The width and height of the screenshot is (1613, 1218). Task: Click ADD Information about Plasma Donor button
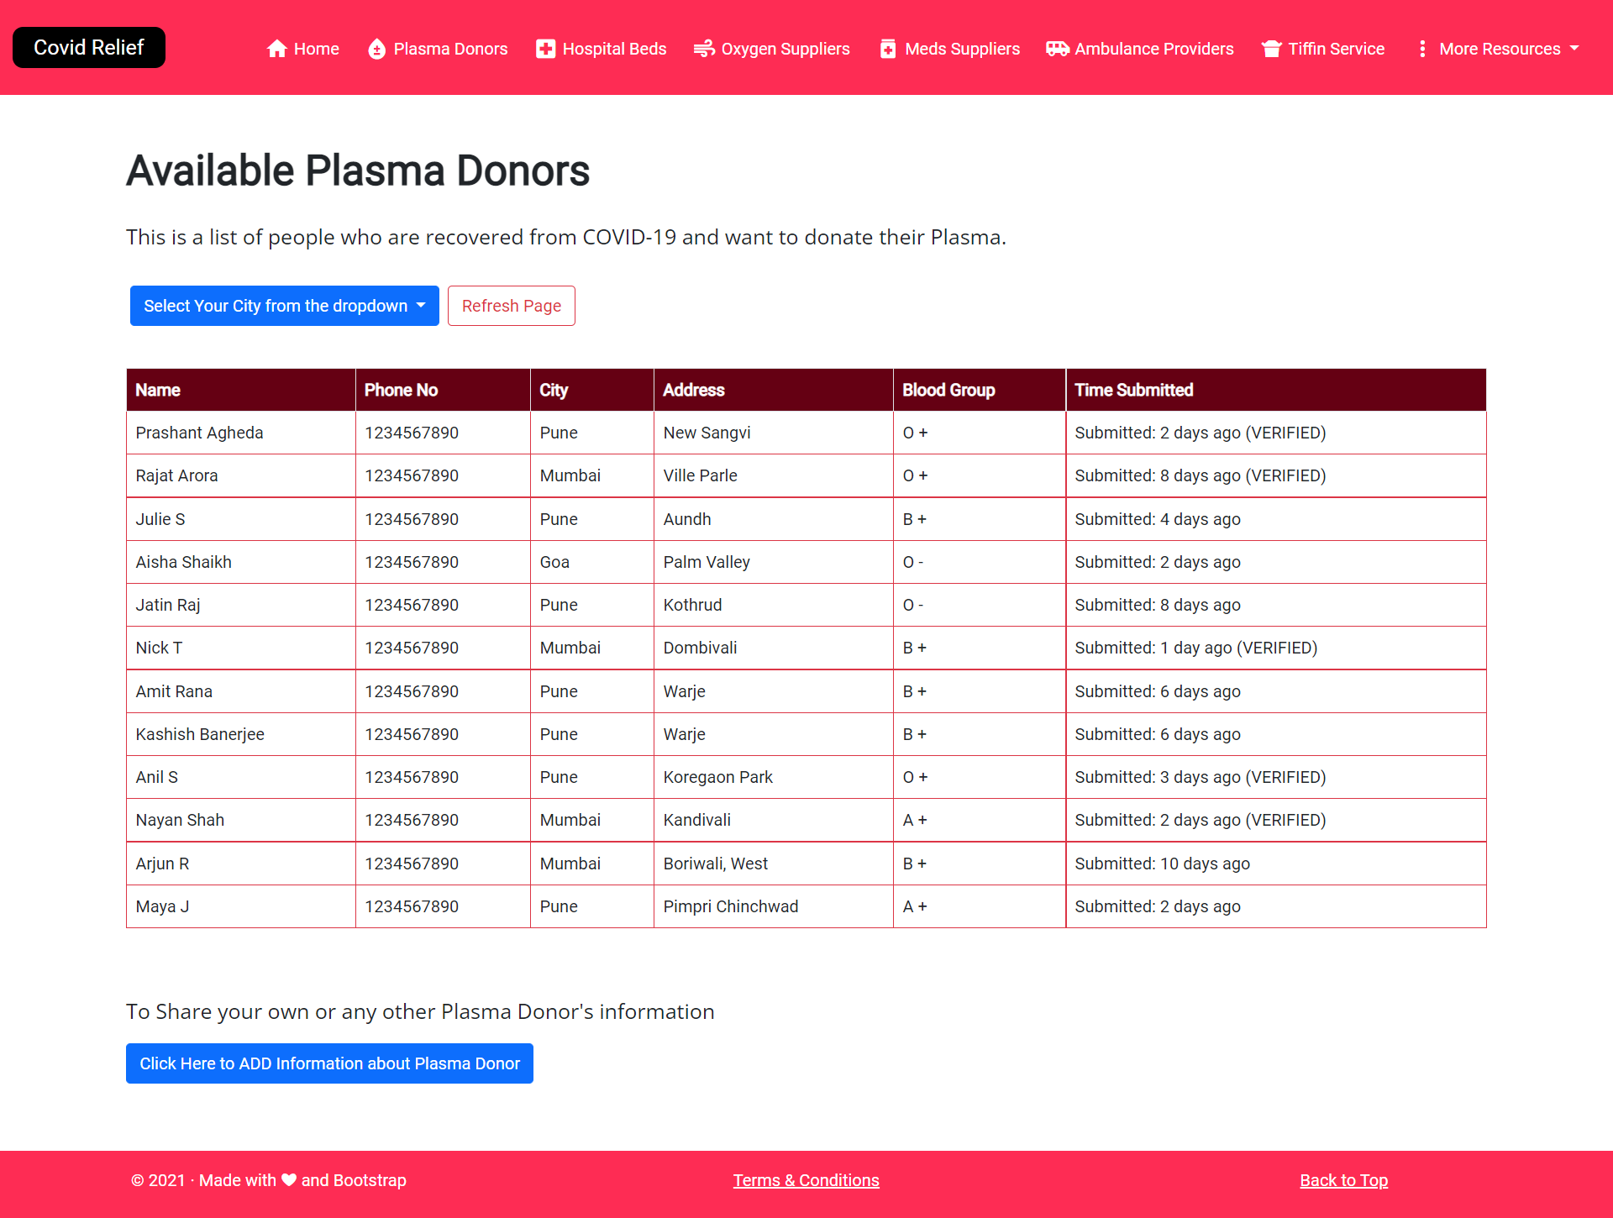click(x=329, y=1063)
